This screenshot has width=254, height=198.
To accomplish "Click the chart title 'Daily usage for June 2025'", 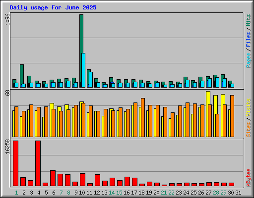I will coord(53,7).
